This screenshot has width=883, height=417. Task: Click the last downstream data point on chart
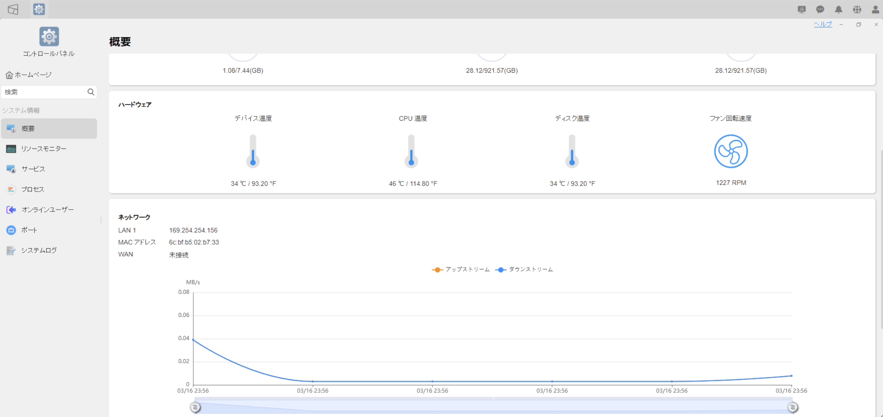point(791,376)
